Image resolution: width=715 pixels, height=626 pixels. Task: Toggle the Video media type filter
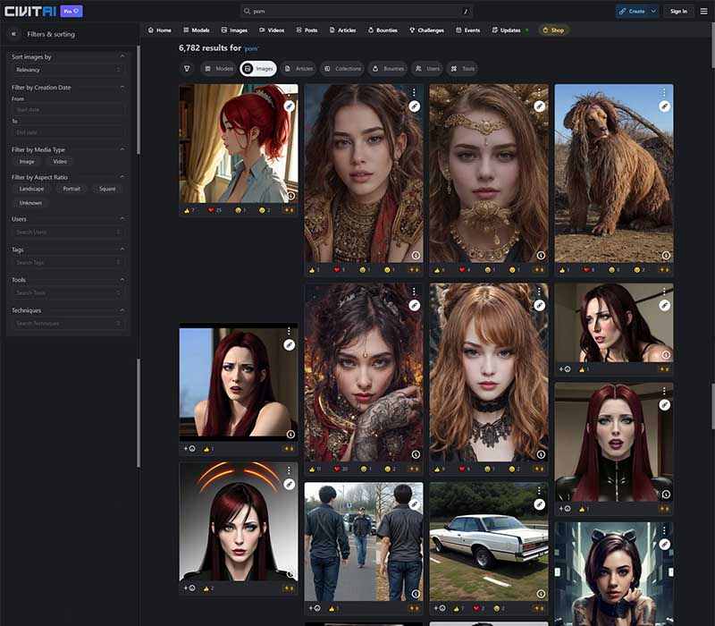[60, 162]
